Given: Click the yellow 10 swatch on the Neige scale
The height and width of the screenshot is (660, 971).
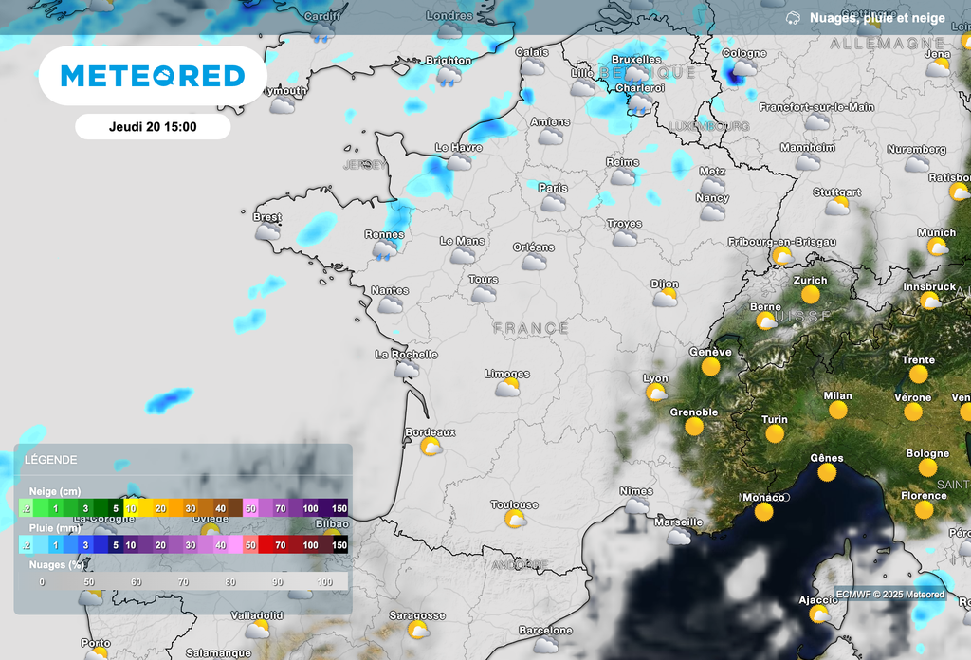Looking at the screenshot, I should pyautogui.click(x=133, y=508).
